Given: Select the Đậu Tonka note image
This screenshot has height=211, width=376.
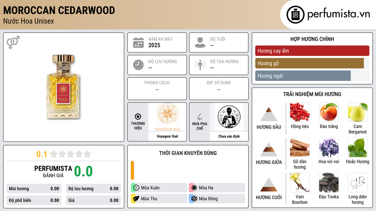Looking at the screenshot, I should [329, 182].
